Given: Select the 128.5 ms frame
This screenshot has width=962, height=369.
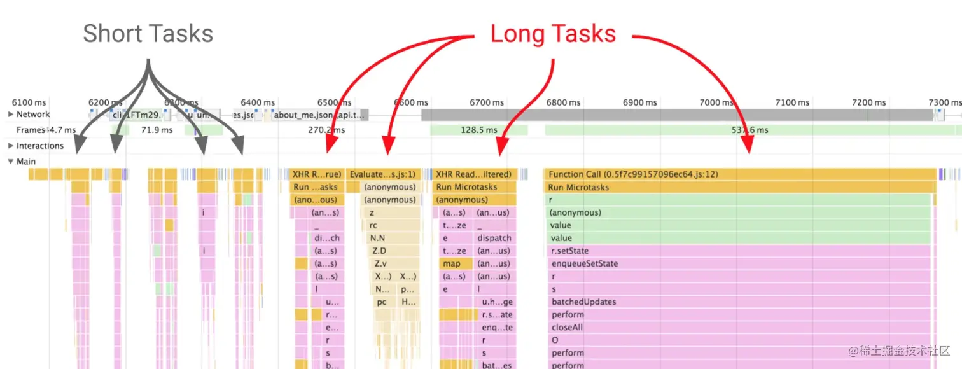Looking at the screenshot, I should pos(479,130).
